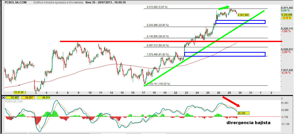Click the 8.339,908 price axis label

(x=286, y=15)
